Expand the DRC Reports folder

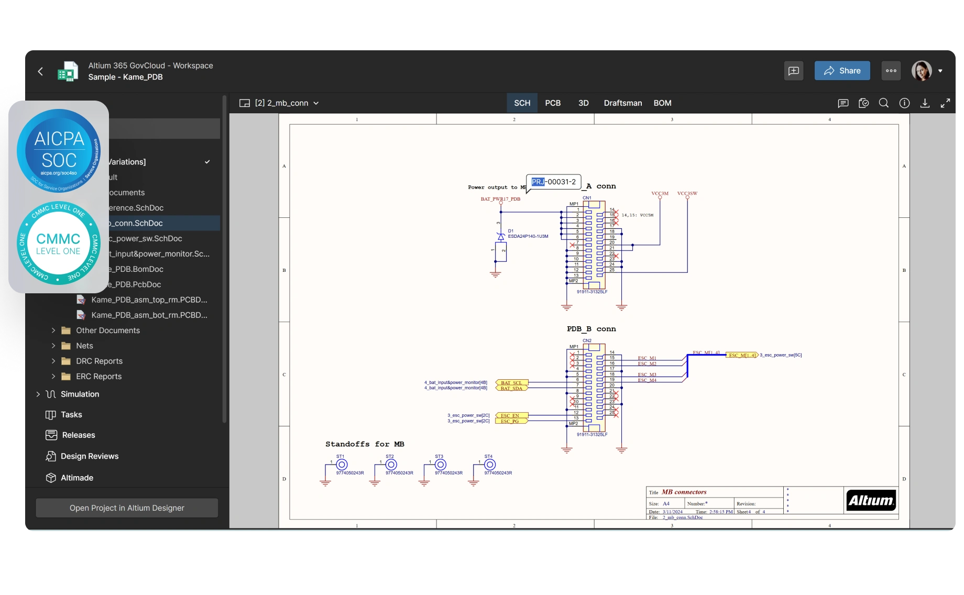tap(53, 361)
